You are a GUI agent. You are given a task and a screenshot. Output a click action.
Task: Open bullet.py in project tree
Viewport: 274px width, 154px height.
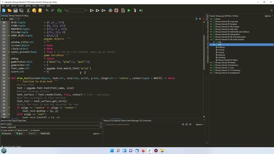[221, 47]
